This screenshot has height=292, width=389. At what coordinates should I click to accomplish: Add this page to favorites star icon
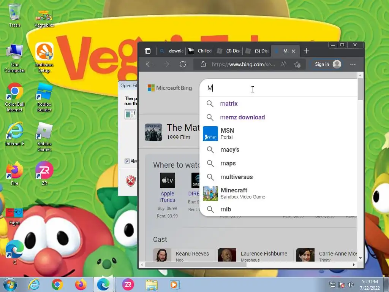[297, 65]
